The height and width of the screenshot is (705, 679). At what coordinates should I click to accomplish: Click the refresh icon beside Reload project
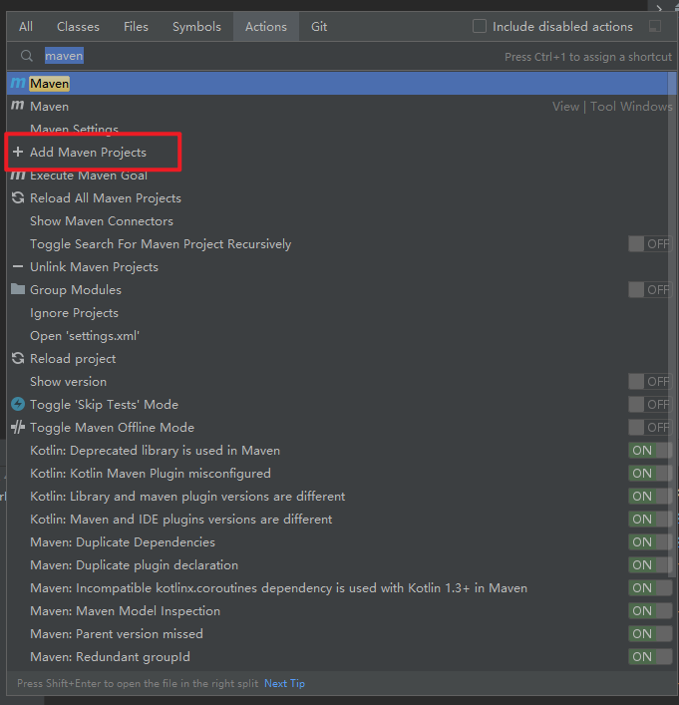(x=18, y=358)
